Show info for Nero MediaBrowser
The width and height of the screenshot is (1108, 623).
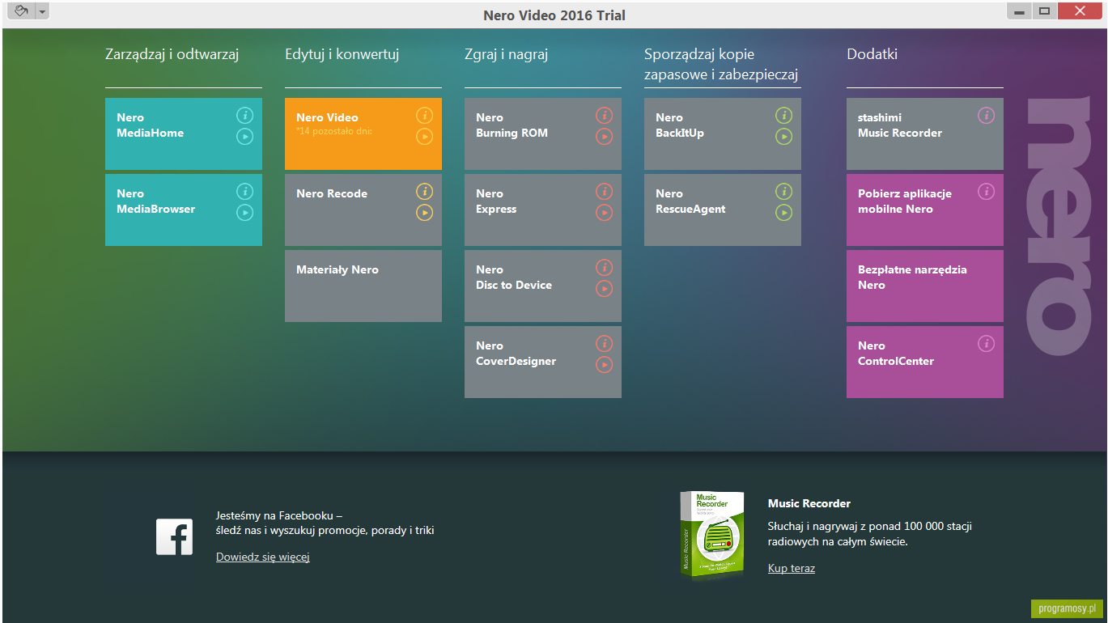(x=244, y=192)
